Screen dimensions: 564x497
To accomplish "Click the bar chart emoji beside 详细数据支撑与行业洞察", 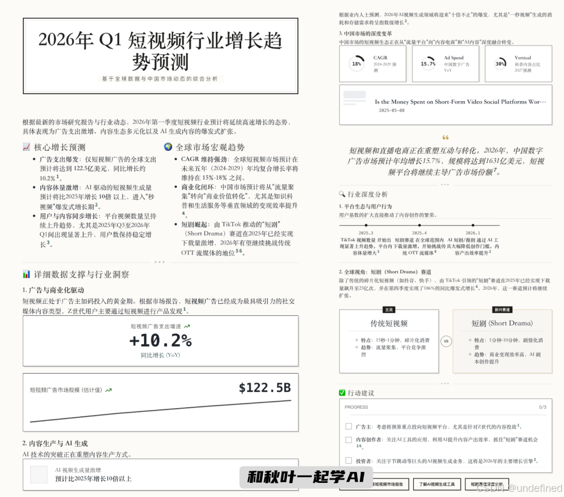I will [26, 275].
